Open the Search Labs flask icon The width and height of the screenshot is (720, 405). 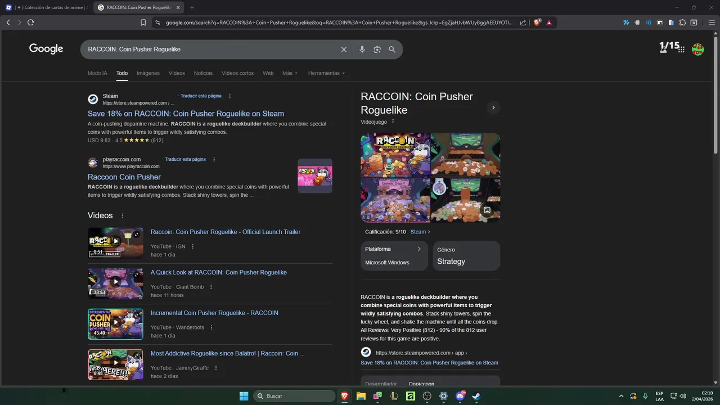coord(663,48)
